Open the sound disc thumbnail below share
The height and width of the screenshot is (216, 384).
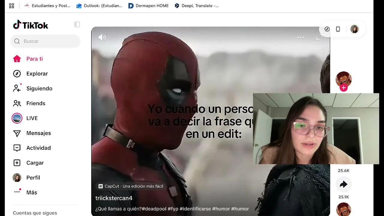343,209
